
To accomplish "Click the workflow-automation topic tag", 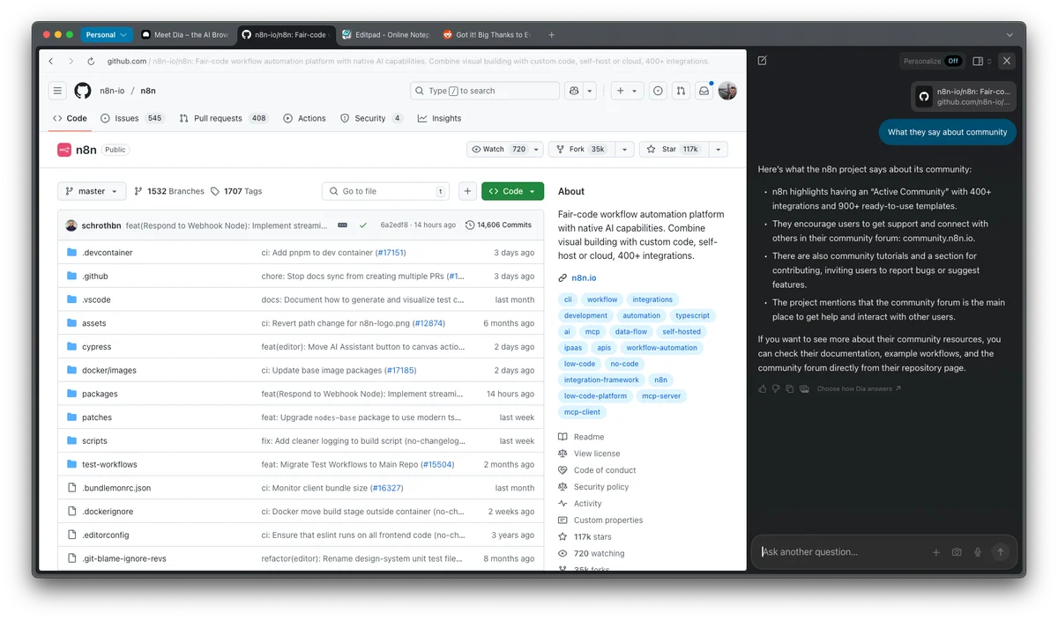I will point(661,348).
